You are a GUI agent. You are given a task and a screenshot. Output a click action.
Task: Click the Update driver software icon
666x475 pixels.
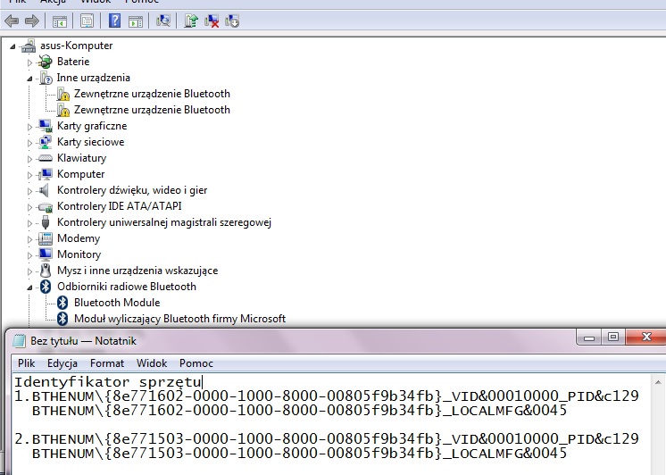click(191, 21)
